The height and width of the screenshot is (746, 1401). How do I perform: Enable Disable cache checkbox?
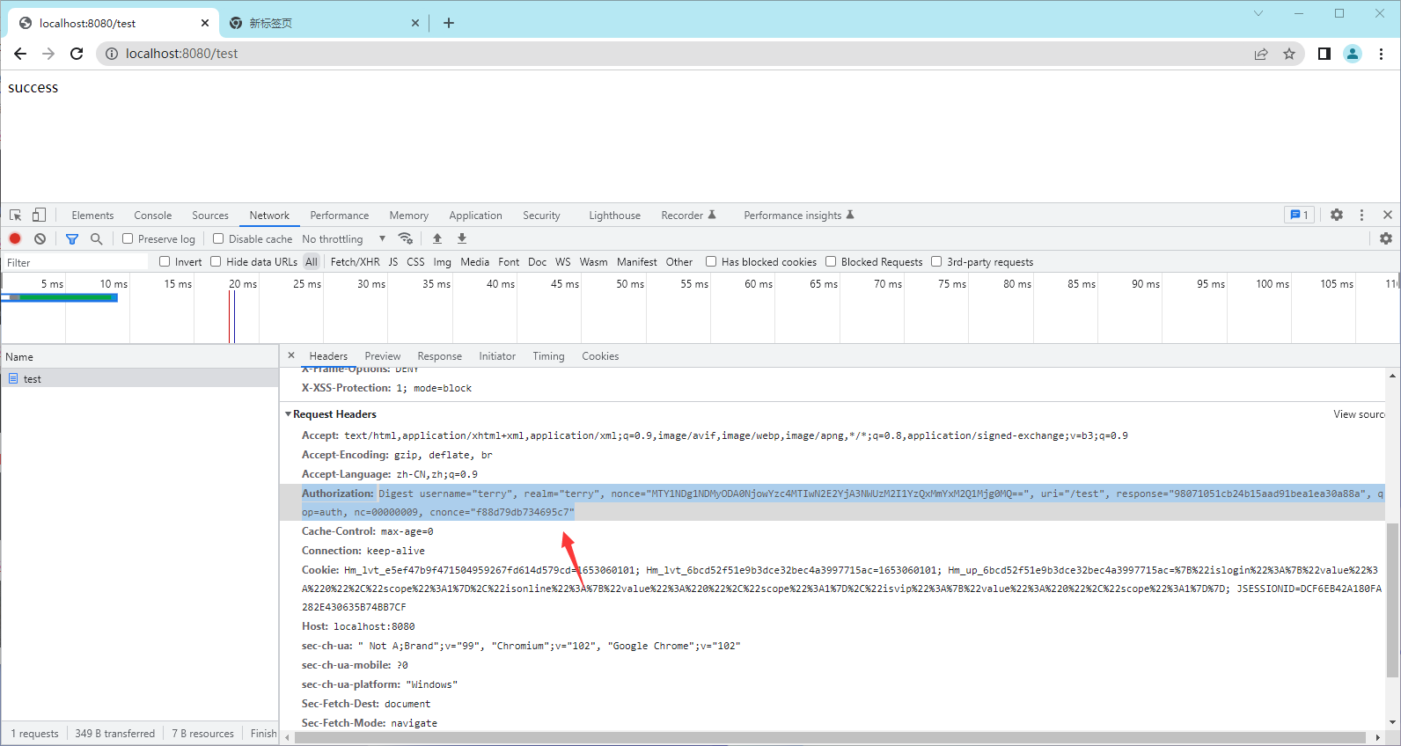[x=218, y=238]
